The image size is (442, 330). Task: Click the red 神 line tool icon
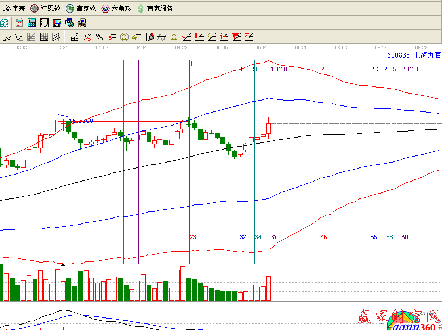[x=224, y=37]
